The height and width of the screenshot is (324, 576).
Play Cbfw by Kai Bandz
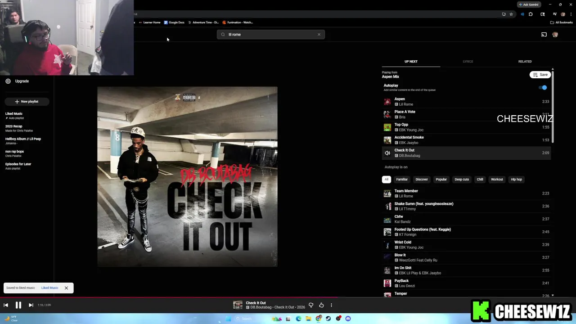(x=466, y=219)
